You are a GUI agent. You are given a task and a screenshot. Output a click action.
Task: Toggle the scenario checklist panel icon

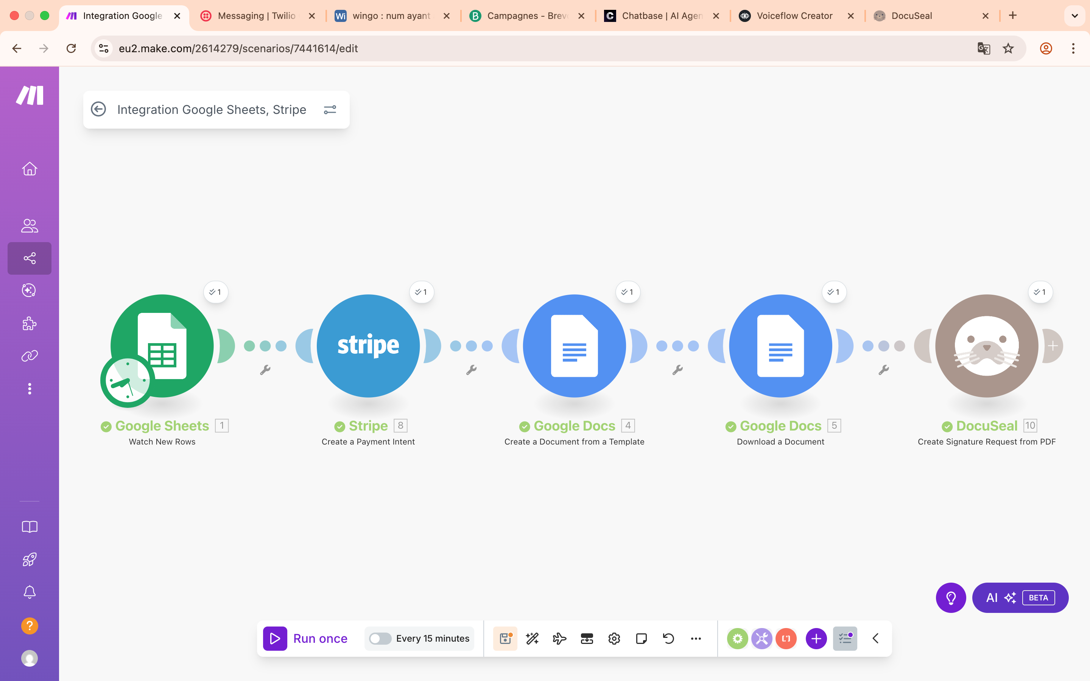[x=845, y=638]
